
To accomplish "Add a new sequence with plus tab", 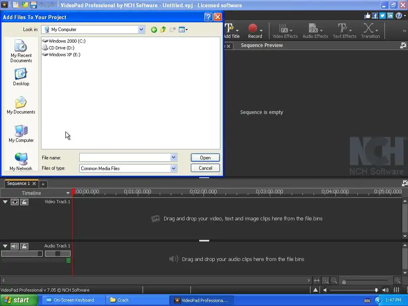I will point(43,184).
